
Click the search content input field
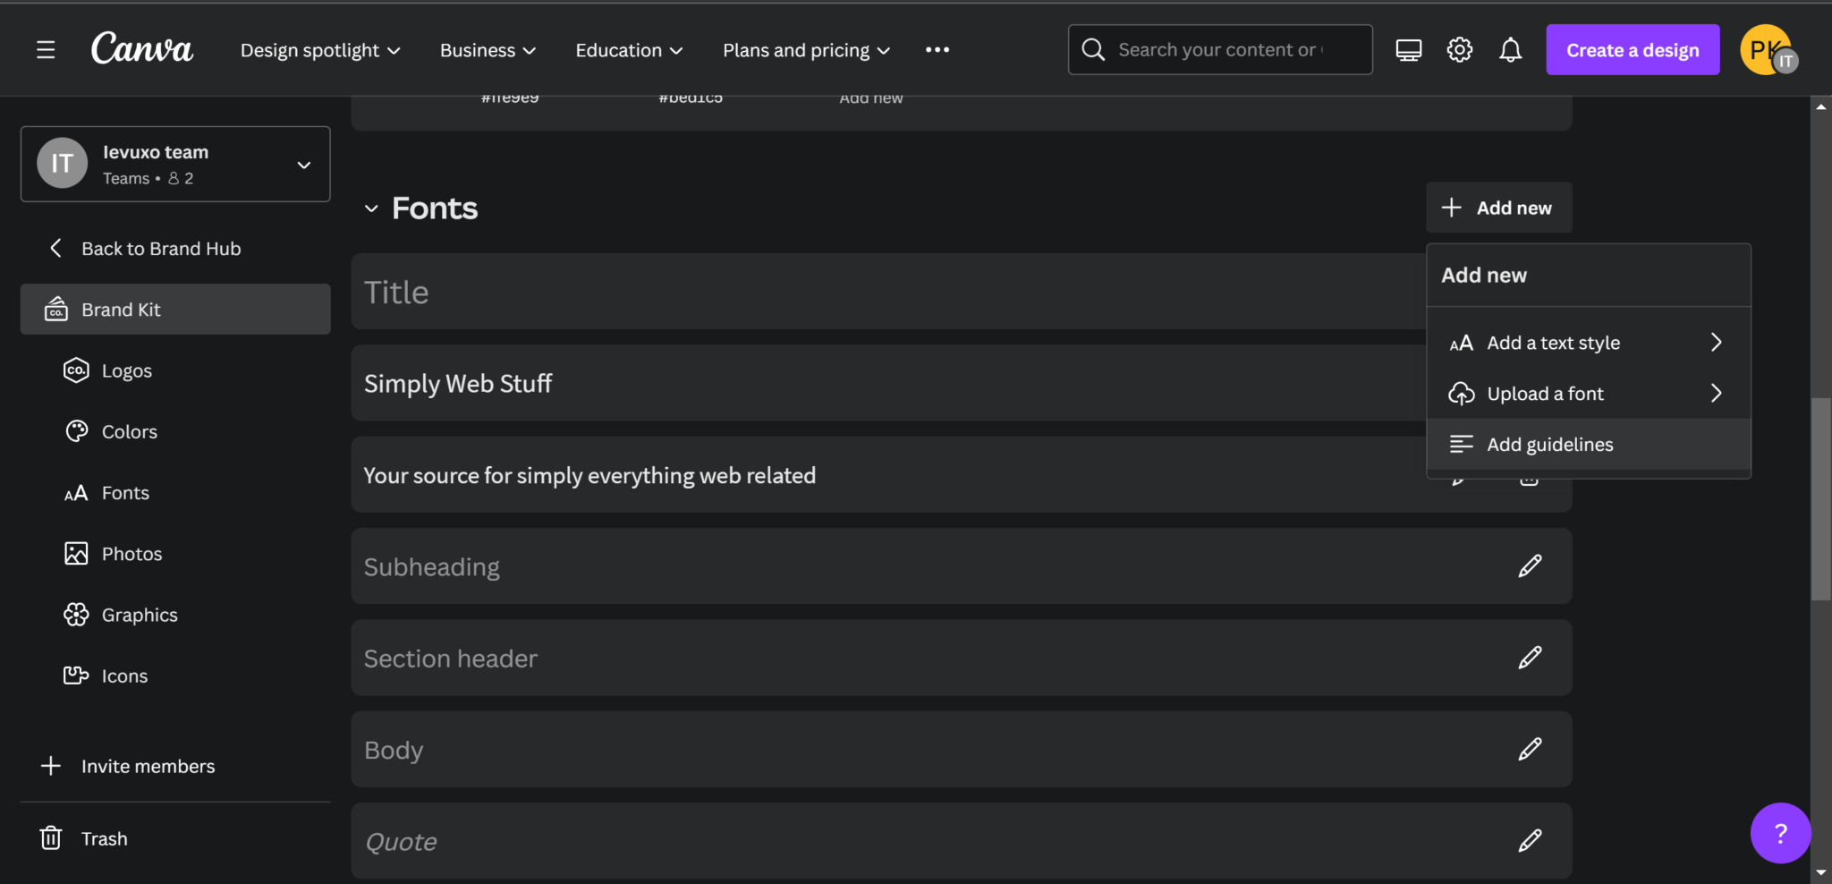click(x=1220, y=50)
